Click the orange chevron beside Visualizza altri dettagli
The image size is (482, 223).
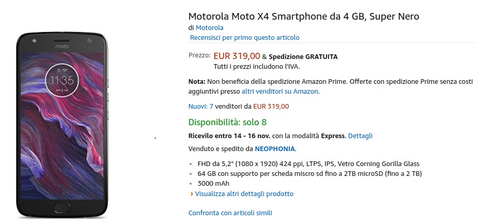192,194
